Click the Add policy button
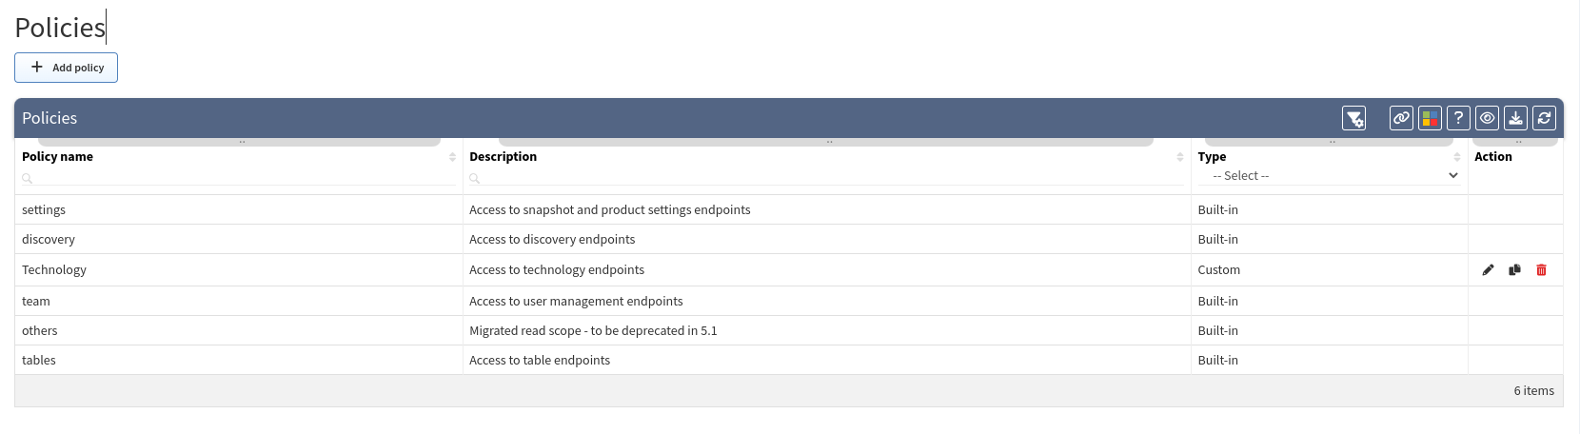This screenshot has height=434, width=1580. pos(66,68)
